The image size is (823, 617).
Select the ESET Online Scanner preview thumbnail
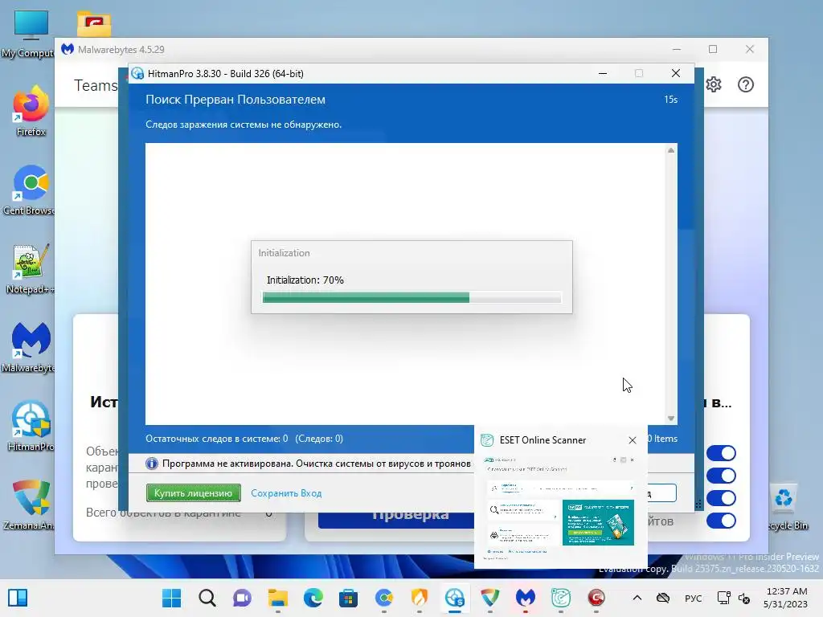[x=560, y=508]
